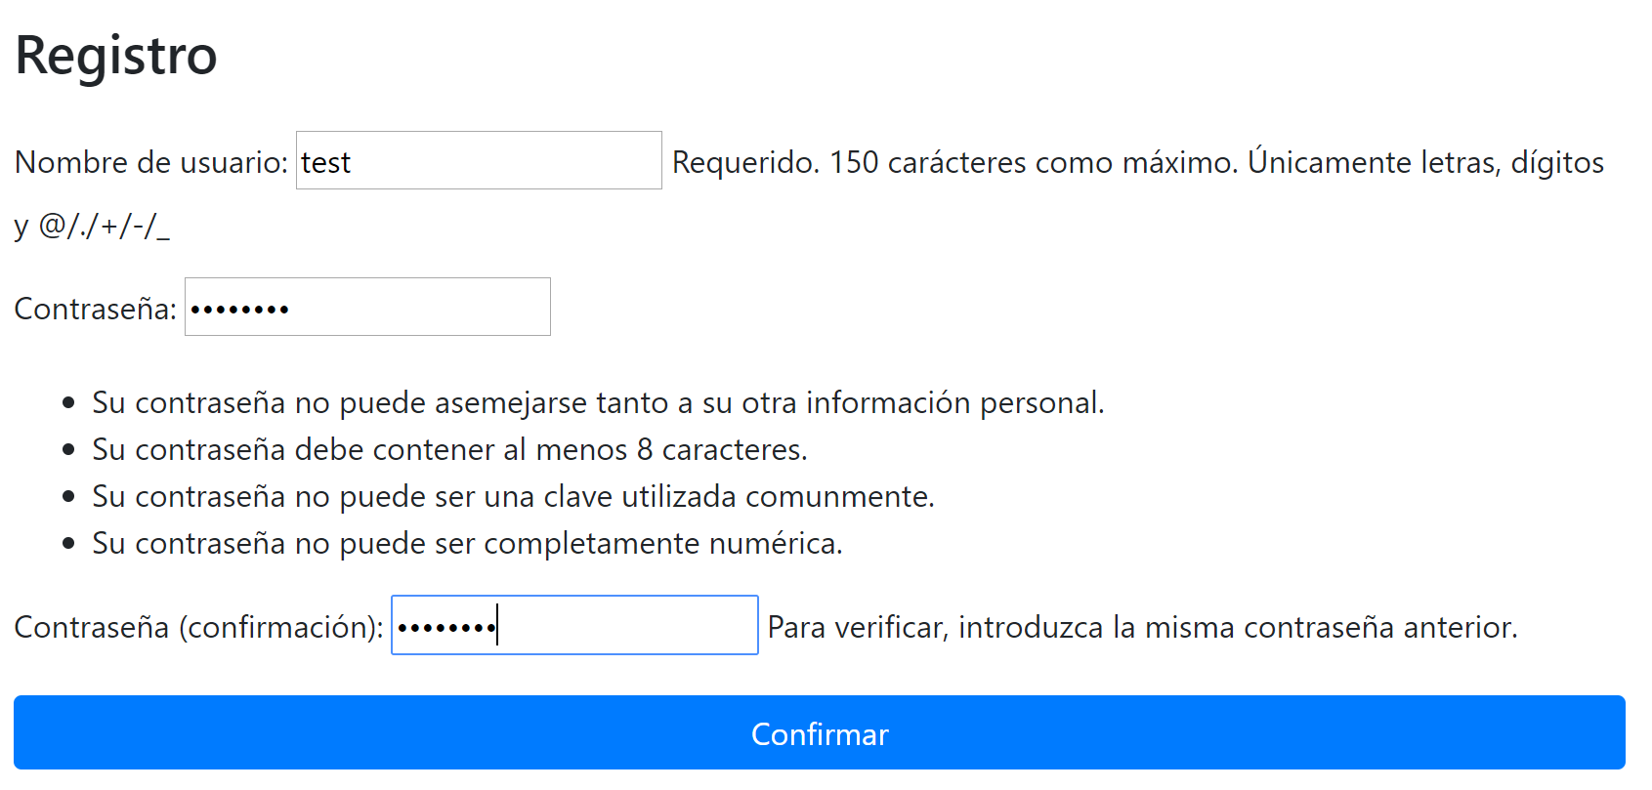Submit the form with the Confirmar button
1652x790 pixels.
click(820, 732)
